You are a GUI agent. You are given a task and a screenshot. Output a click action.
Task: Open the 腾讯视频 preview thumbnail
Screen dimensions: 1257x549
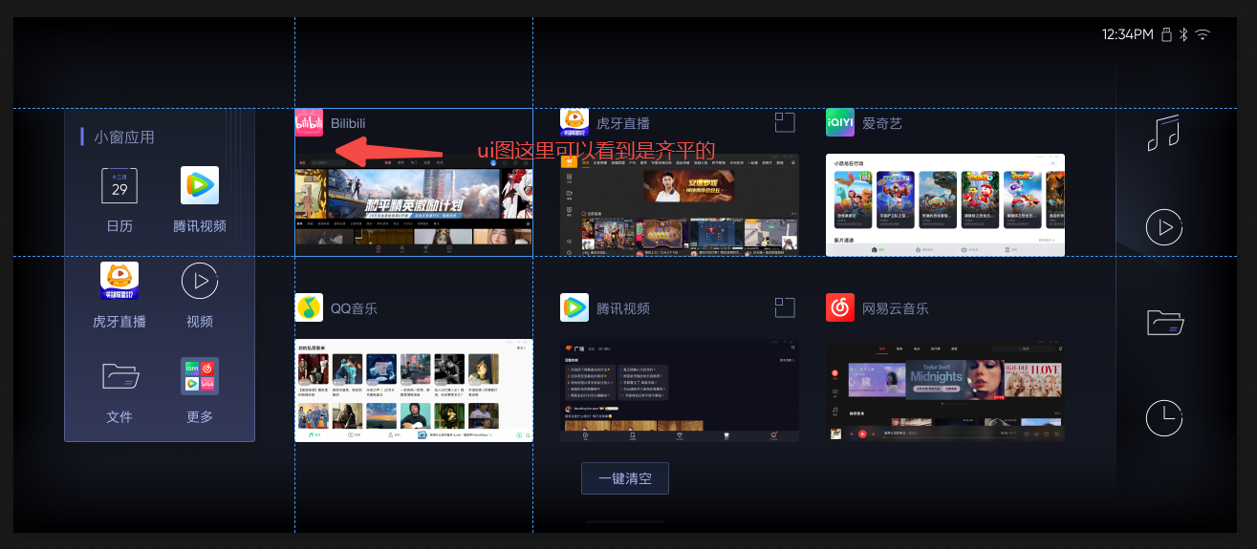(680, 391)
